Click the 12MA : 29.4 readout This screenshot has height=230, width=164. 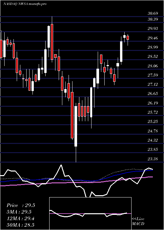point(20,218)
